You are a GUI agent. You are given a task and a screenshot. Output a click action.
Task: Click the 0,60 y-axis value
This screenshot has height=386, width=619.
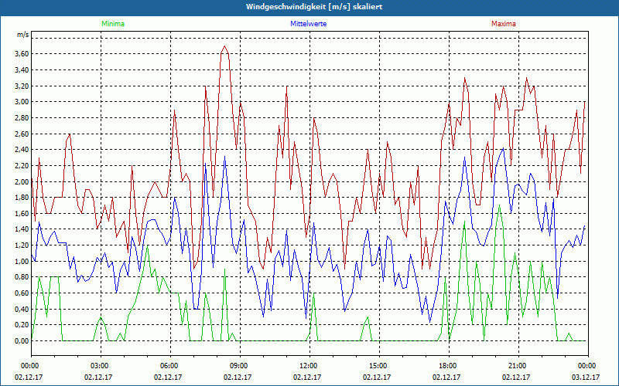click(22, 293)
